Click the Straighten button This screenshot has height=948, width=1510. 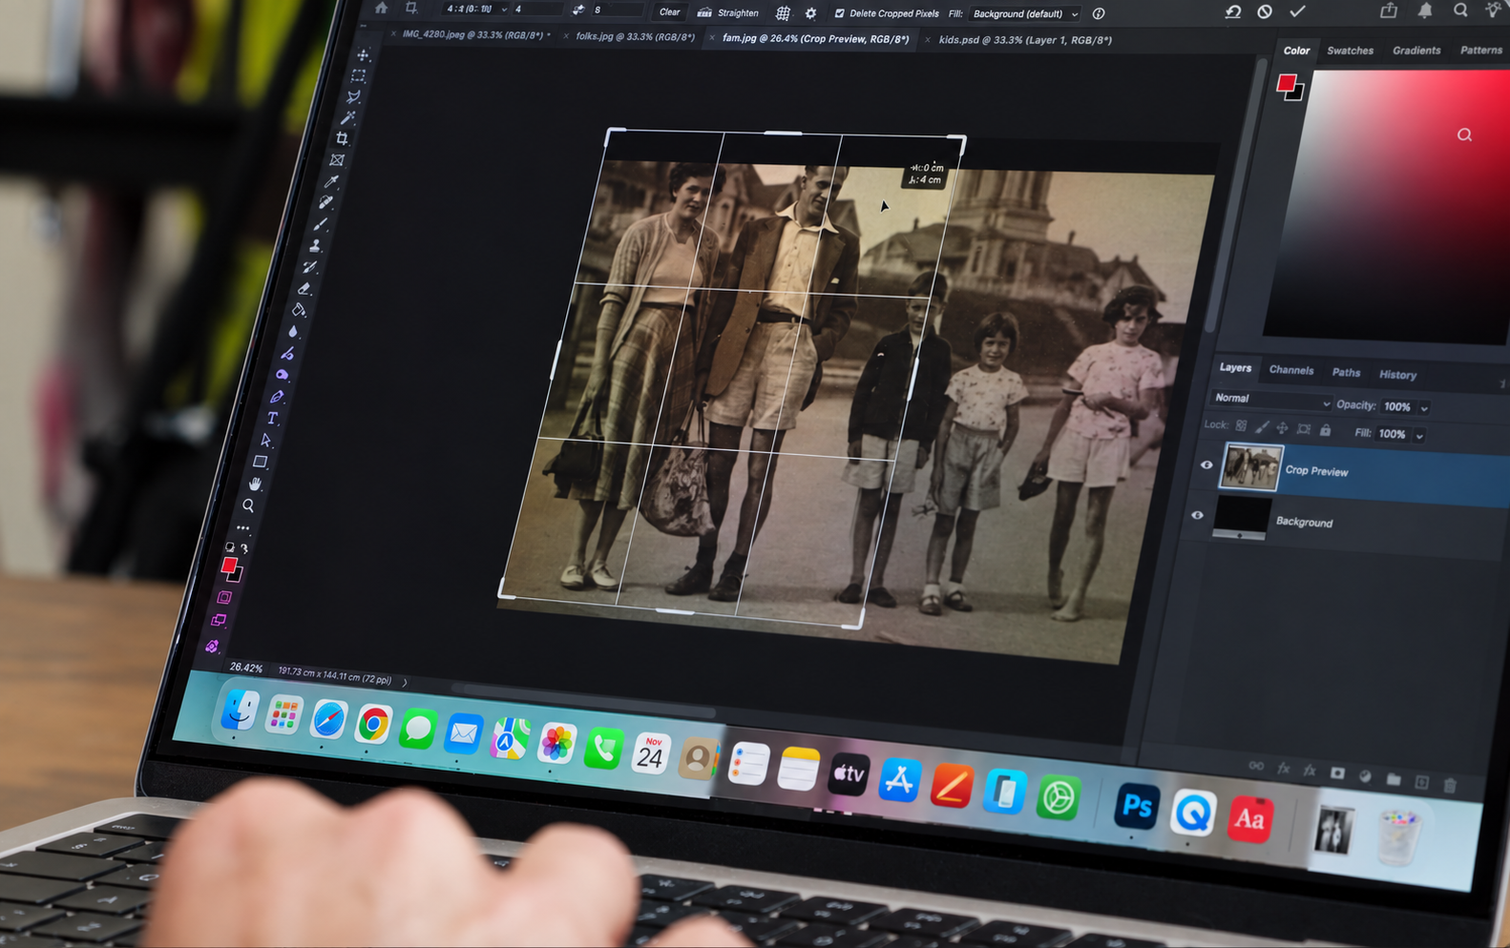tap(728, 13)
